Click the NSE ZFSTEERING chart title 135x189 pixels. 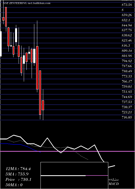pos(14,3)
